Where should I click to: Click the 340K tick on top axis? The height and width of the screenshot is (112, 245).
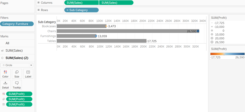203,21
